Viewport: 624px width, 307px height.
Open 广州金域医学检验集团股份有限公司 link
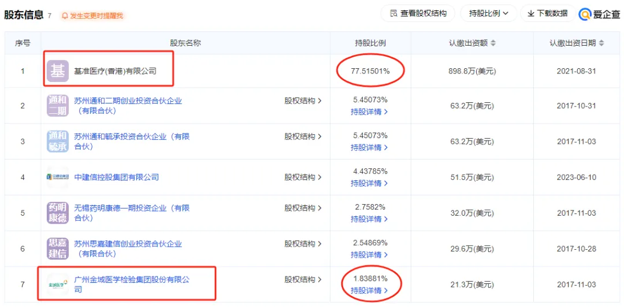click(x=132, y=284)
